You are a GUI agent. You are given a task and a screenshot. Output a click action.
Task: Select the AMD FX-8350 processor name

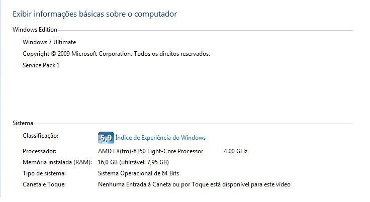coord(150,151)
